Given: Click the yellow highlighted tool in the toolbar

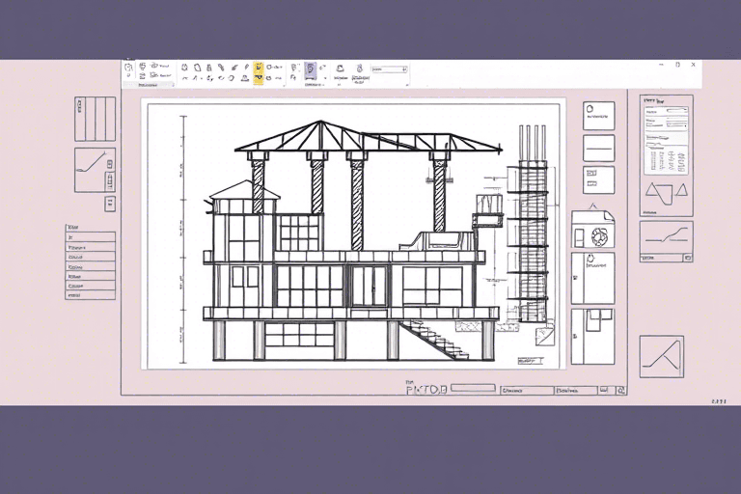Looking at the screenshot, I should click(x=259, y=72).
